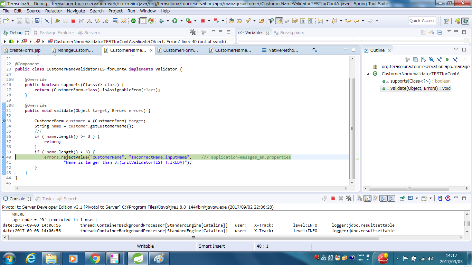This screenshot has height=267, width=472.
Task: Toggle Show Logical Structure in Variables view
Action: click(431, 32)
